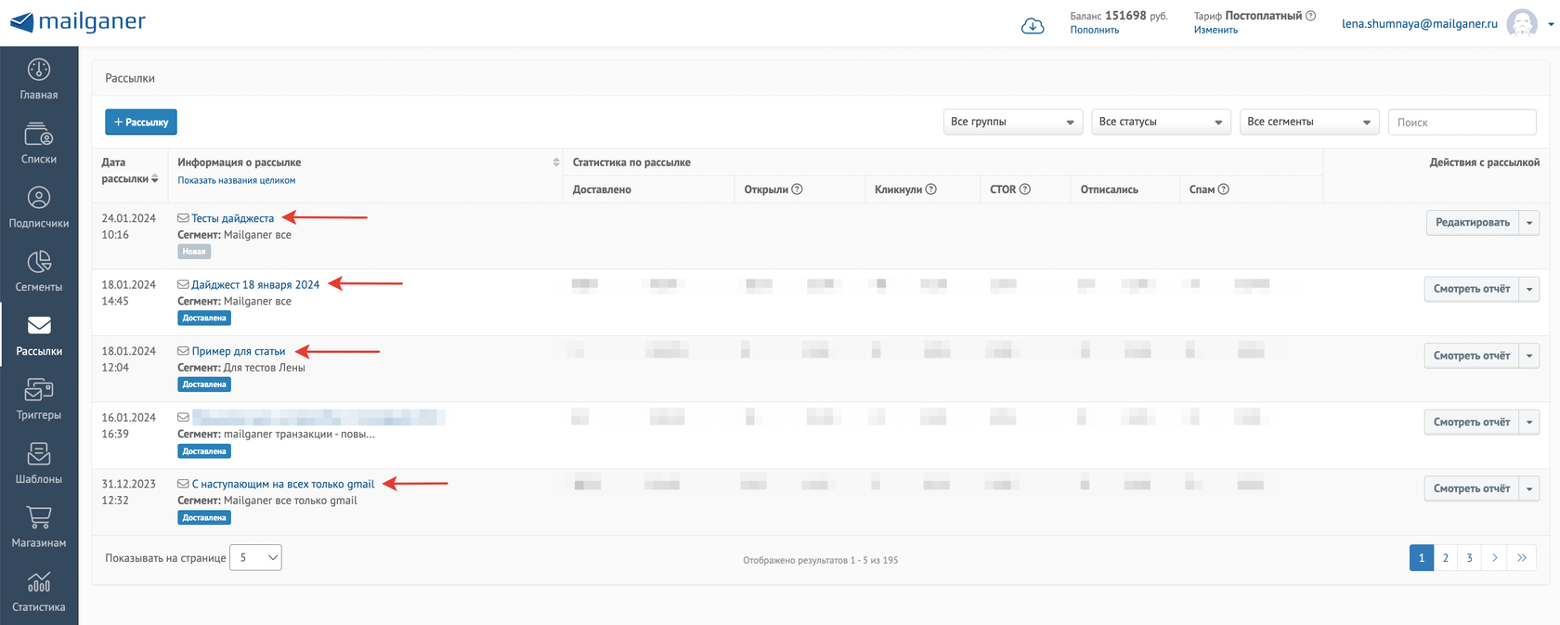Open account menu arrow by email

coord(1550,24)
